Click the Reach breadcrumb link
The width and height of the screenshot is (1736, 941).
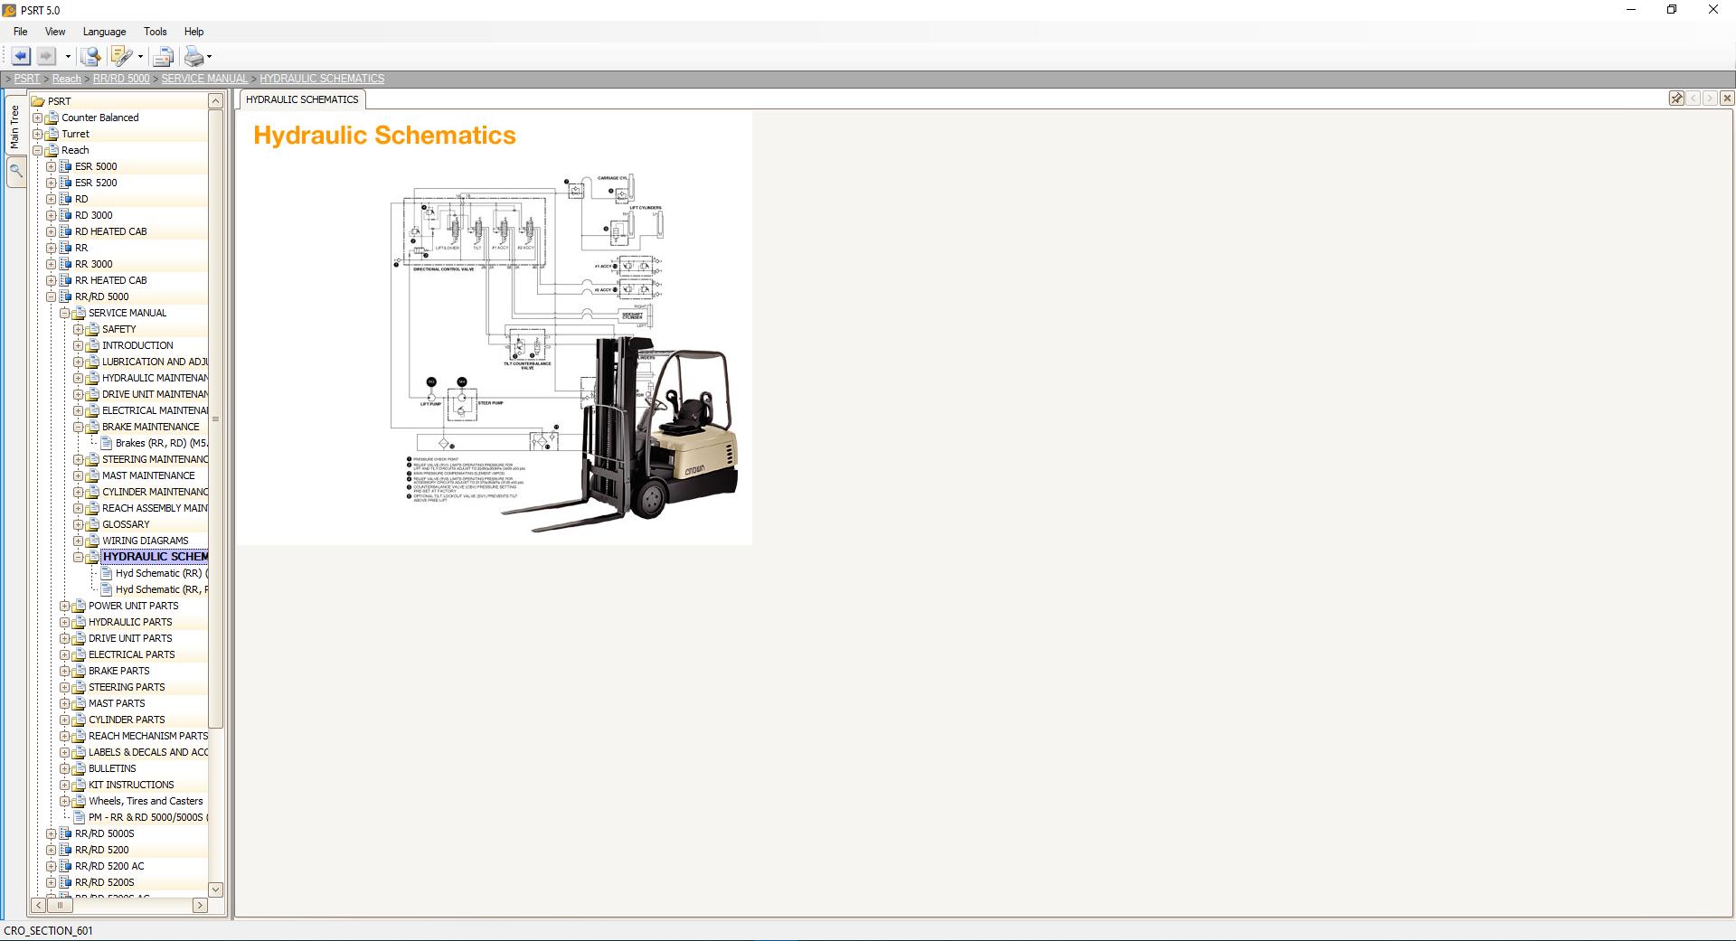[x=66, y=79]
